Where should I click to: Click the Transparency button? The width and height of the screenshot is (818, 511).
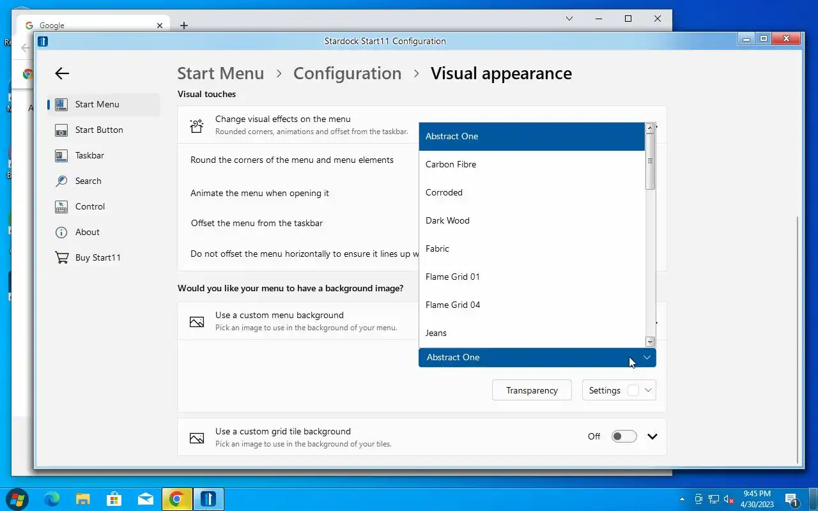click(532, 390)
